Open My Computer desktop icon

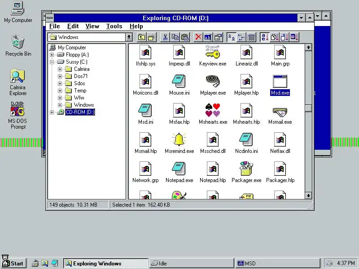coord(18,12)
